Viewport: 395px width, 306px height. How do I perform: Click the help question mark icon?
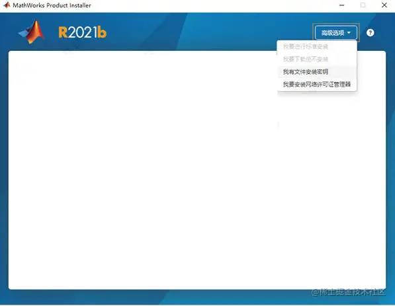(x=370, y=32)
